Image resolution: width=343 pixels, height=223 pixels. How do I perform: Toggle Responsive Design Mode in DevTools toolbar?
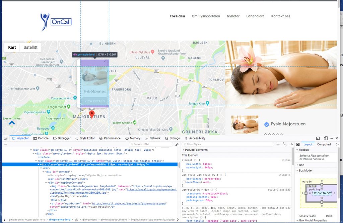click(x=327, y=138)
